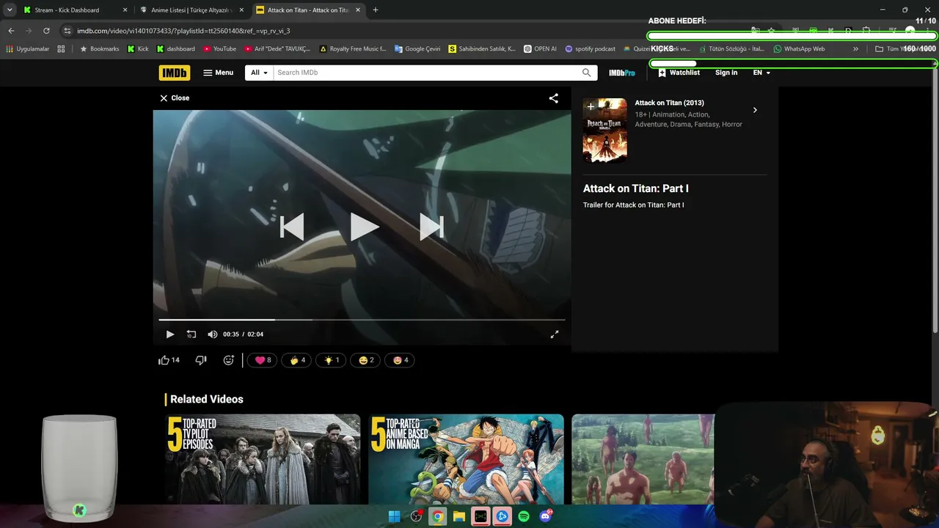939x528 pixels.
Task: Mute the video volume
Action: pyautogui.click(x=213, y=334)
